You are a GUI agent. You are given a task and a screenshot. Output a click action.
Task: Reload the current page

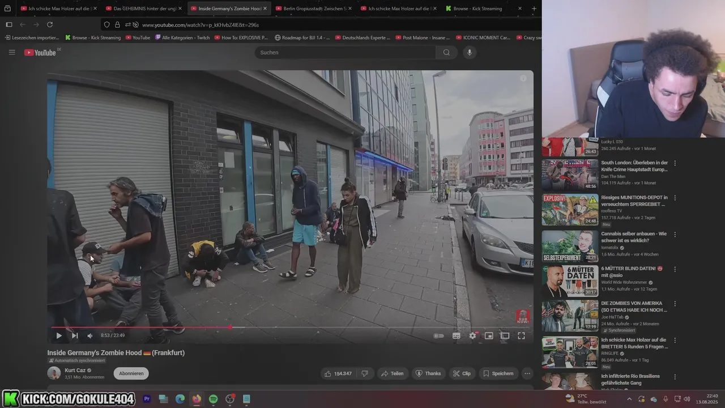(50, 24)
